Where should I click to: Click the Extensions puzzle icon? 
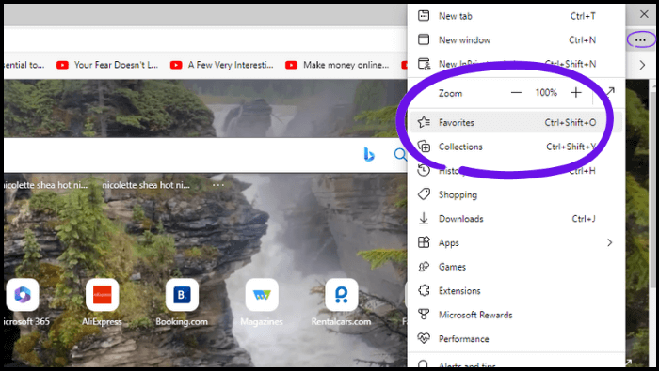click(424, 290)
